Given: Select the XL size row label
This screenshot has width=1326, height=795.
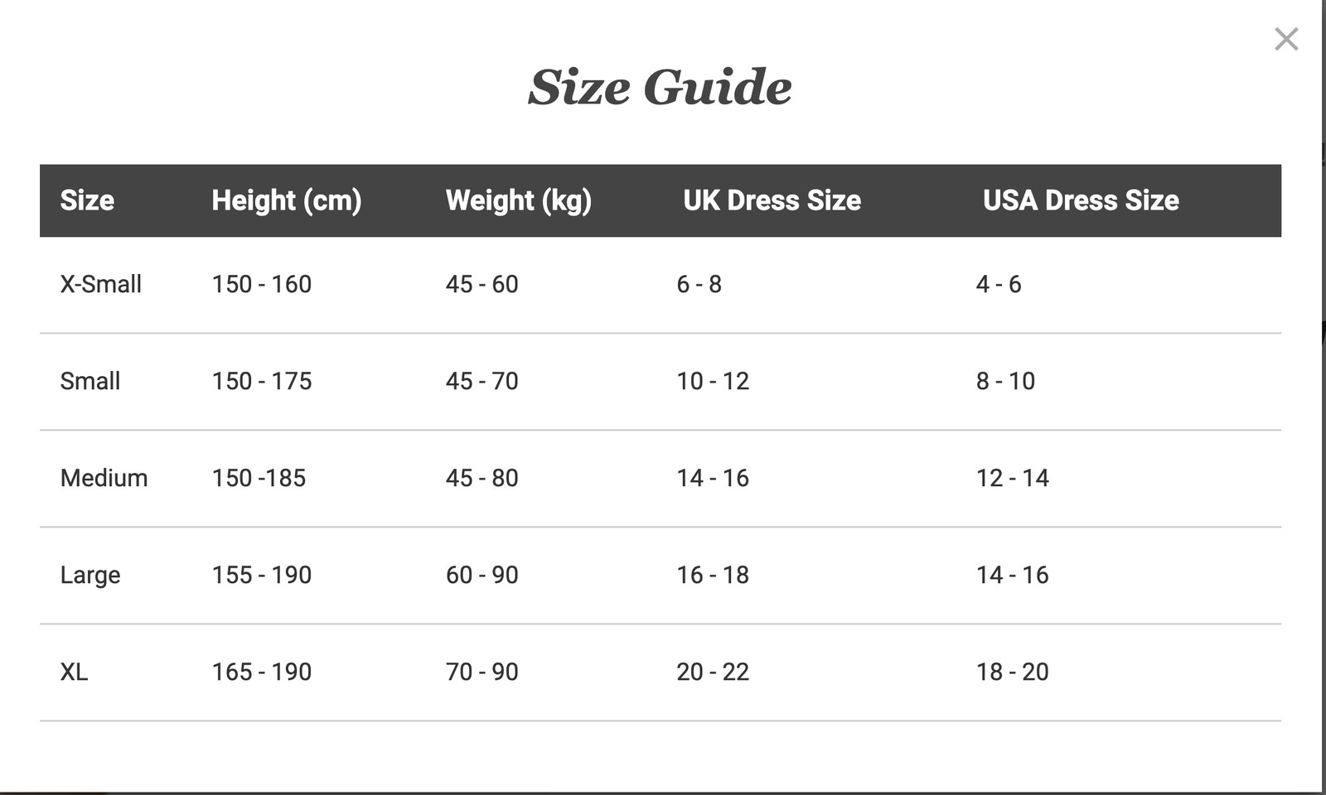Looking at the screenshot, I should point(74,672).
